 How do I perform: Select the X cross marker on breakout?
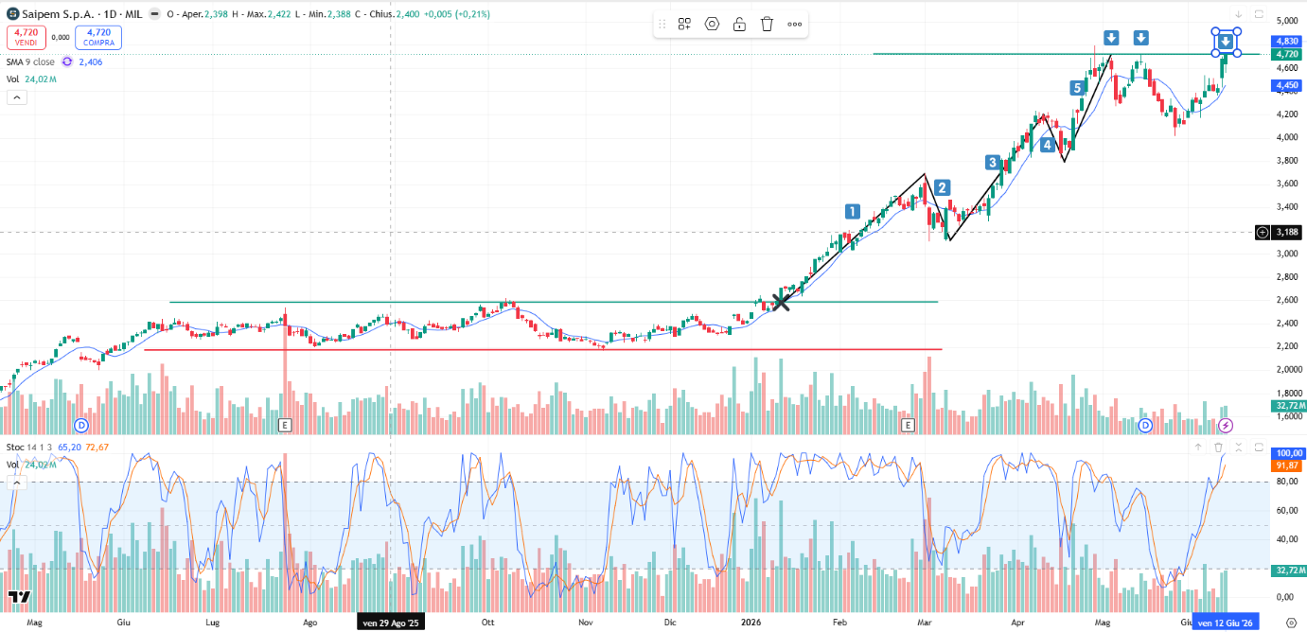781,302
